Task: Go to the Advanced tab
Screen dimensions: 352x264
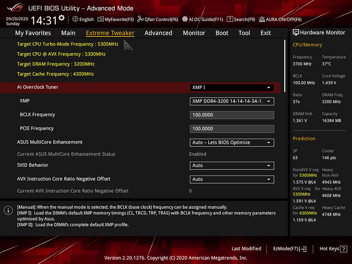Action: click(158, 33)
